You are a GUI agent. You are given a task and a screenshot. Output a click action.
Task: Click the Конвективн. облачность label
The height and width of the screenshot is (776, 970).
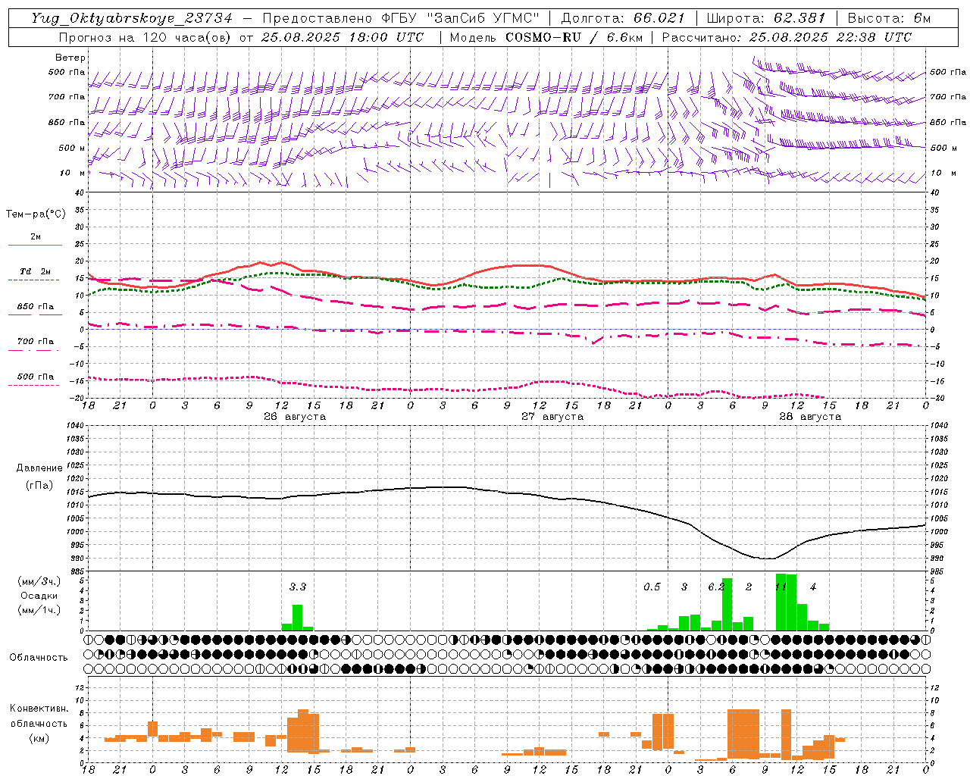39,716
